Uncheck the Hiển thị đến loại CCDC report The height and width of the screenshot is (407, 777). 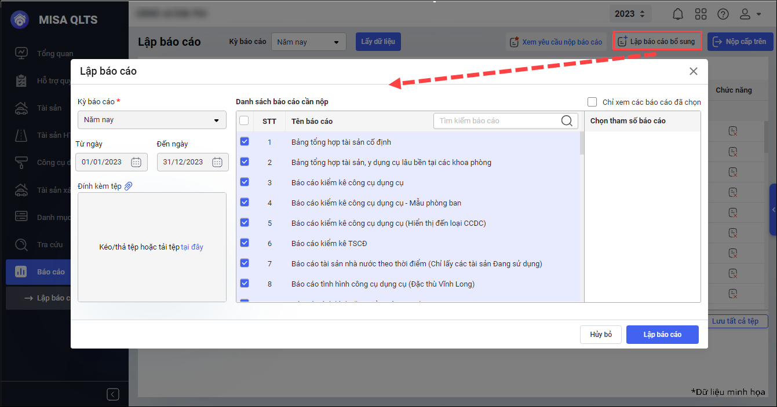pos(244,222)
